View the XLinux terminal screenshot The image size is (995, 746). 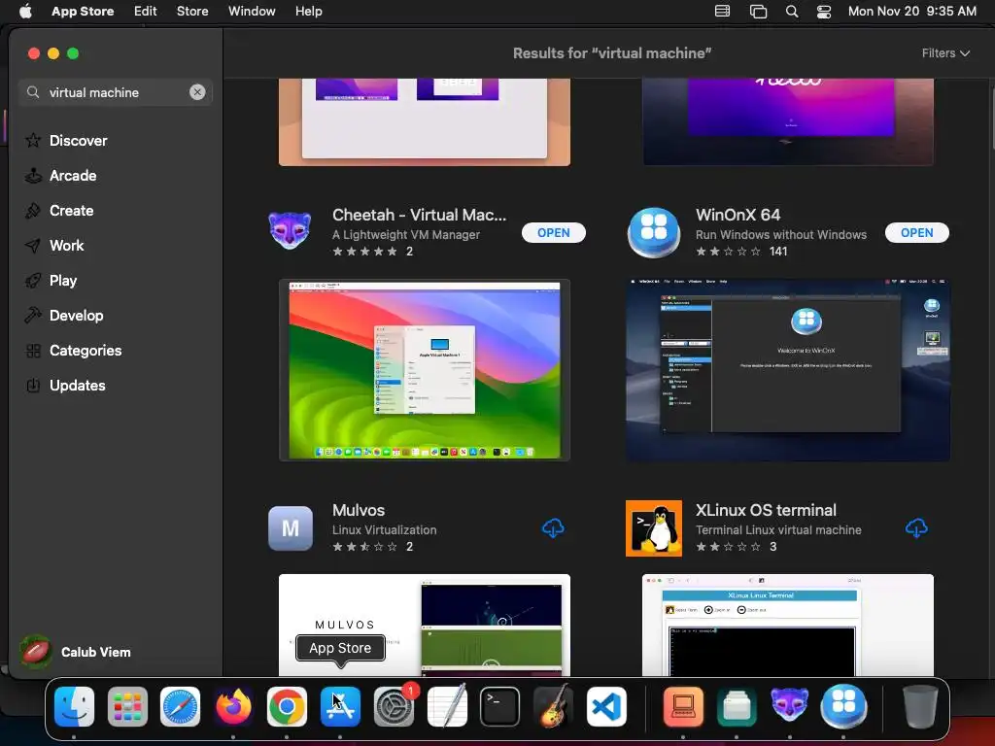[x=787, y=625]
